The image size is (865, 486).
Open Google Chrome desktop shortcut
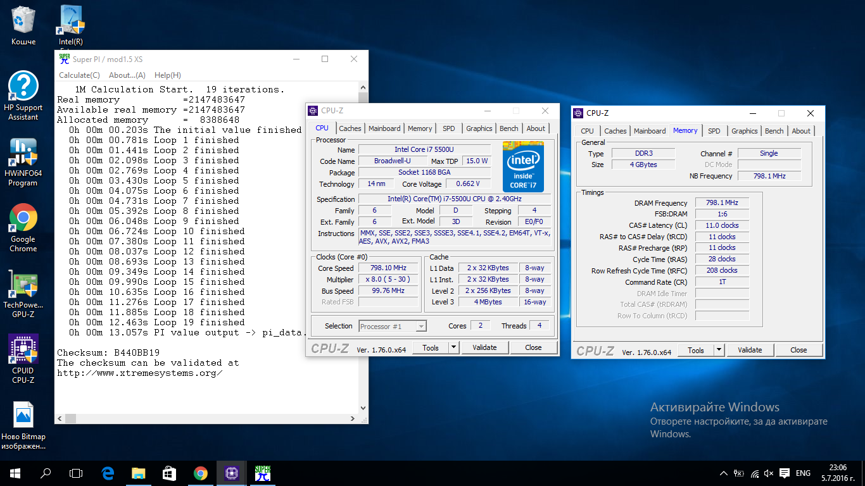(23, 228)
